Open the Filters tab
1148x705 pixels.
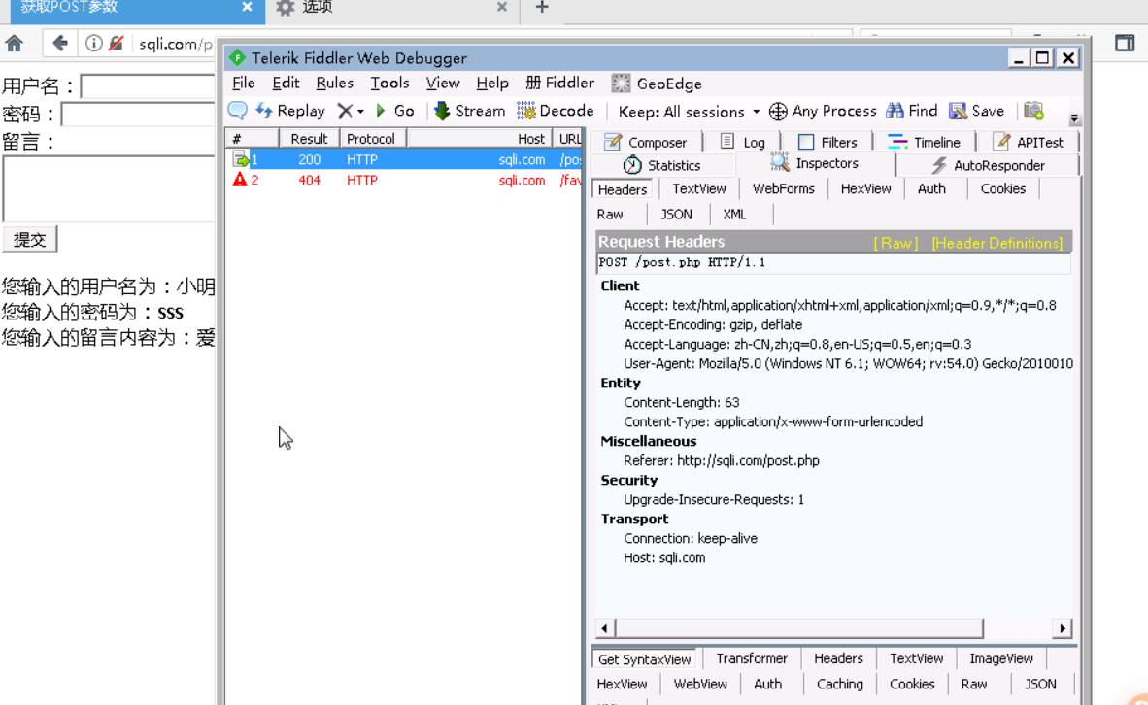[827, 142]
